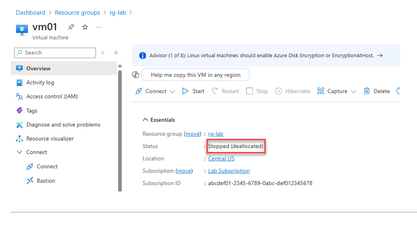Click the Stop toolbar button
Viewport: 417px width, 225px height.
(x=257, y=91)
